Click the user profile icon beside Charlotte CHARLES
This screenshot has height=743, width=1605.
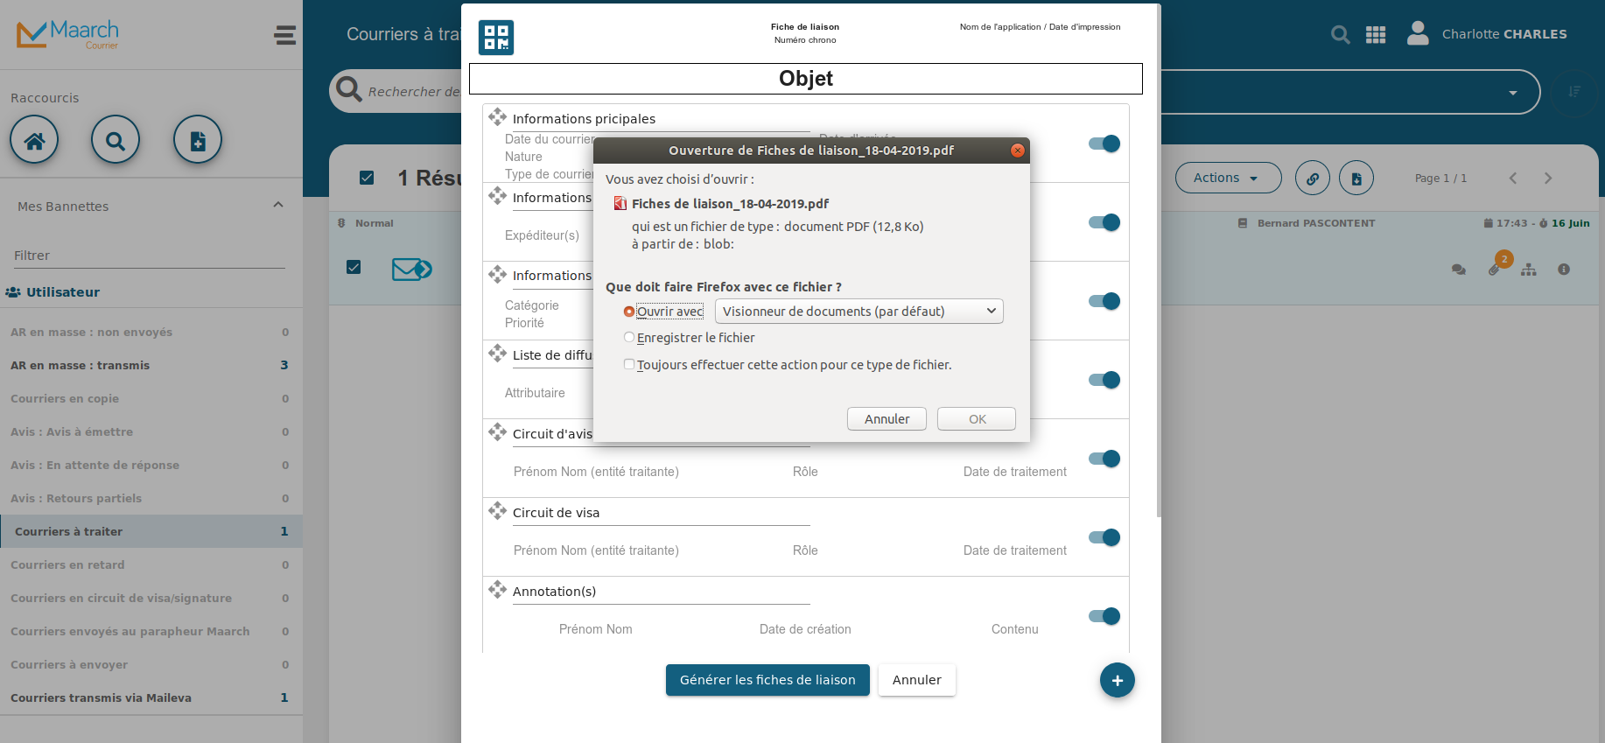(1418, 33)
